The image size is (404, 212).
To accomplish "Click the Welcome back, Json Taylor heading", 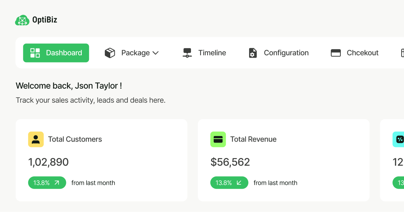I will [x=69, y=86].
